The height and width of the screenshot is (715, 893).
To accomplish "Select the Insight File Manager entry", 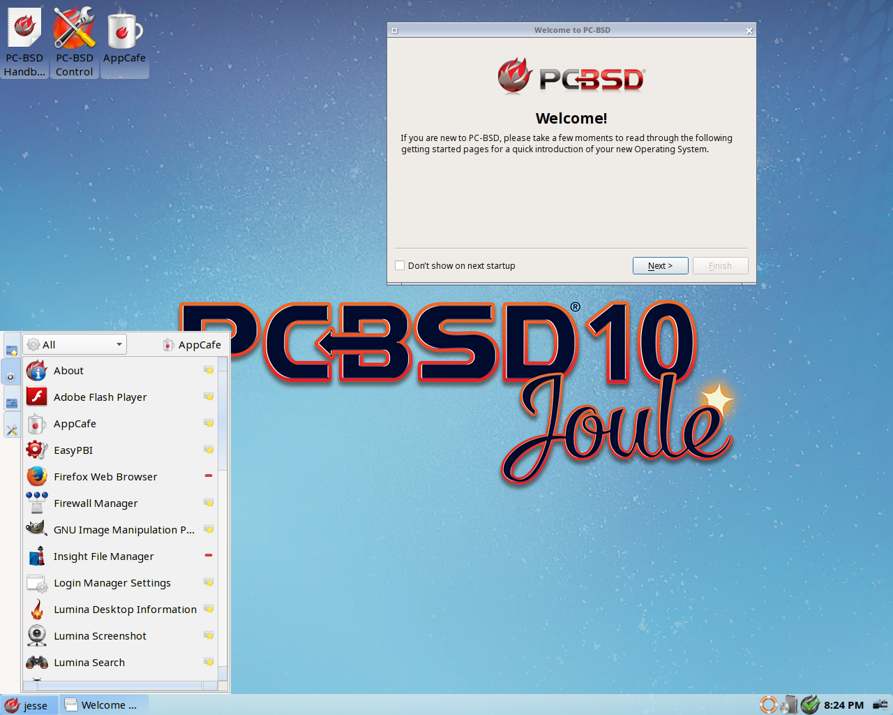I will coord(103,556).
